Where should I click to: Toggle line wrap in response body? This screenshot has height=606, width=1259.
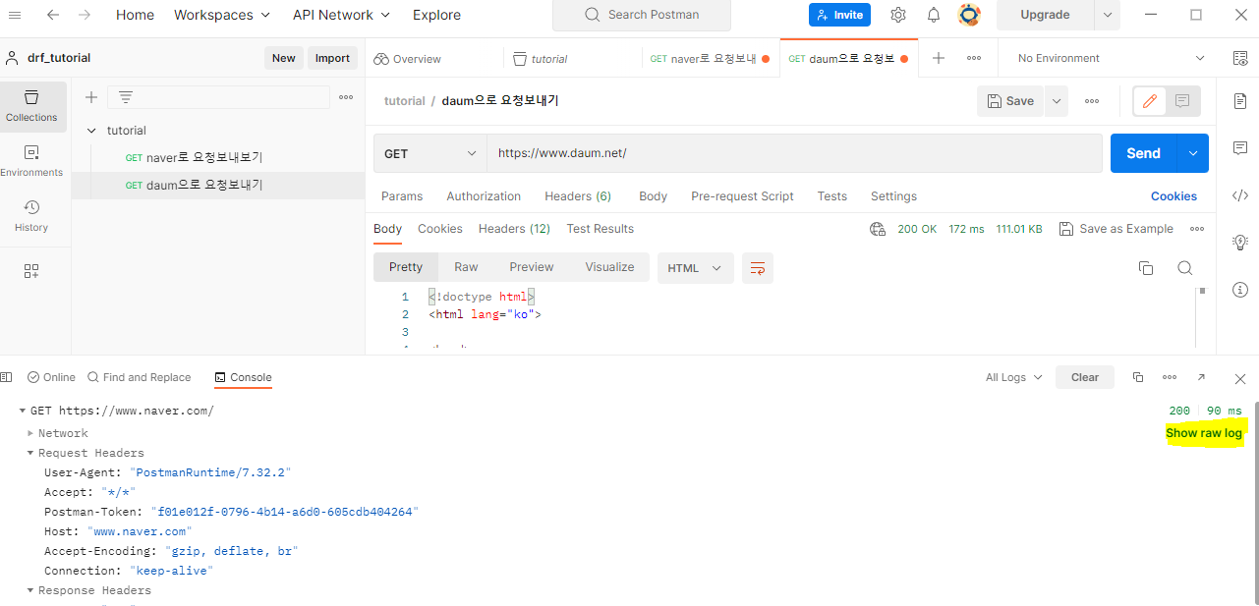(758, 268)
